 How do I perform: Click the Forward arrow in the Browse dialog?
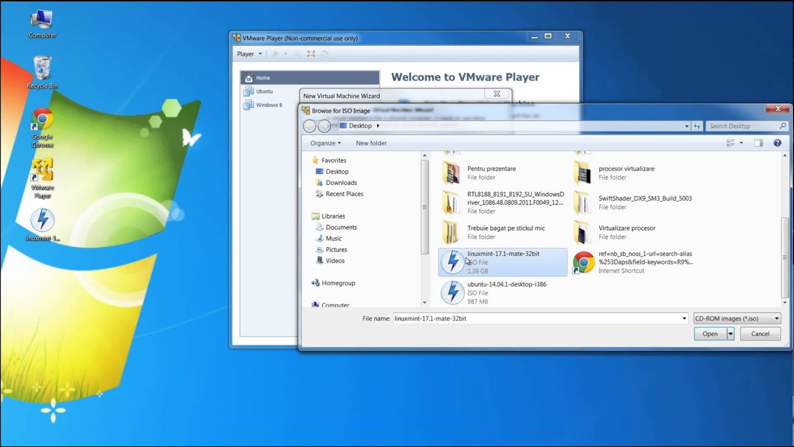click(324, 126)
